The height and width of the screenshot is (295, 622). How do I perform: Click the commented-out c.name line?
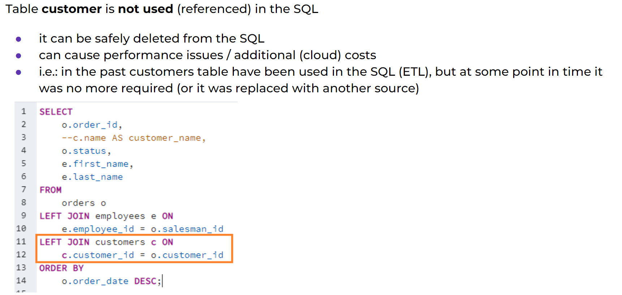pos(133,138)
